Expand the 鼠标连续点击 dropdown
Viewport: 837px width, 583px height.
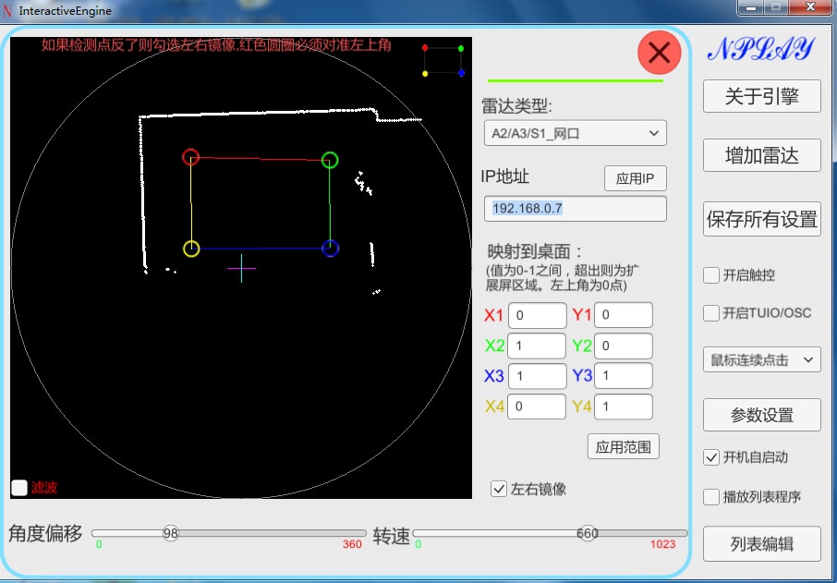[x=762, y=359]
